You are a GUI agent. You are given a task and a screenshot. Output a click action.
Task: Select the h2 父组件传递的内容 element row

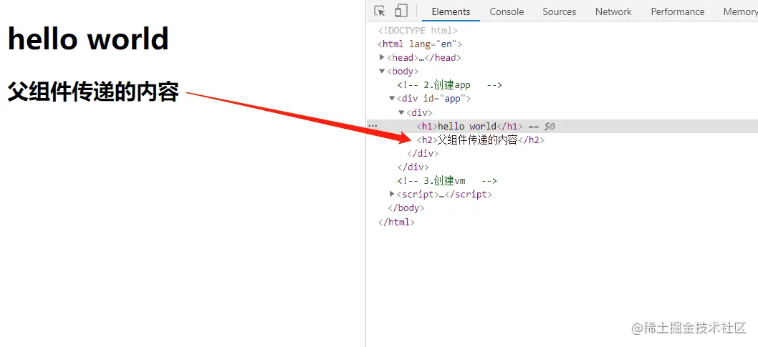481,140
